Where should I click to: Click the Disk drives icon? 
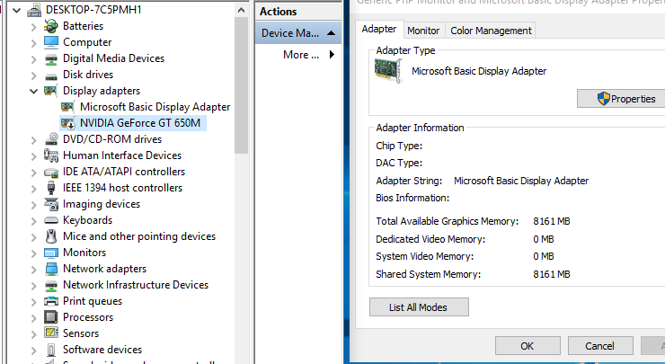click(x=51, y=75)
